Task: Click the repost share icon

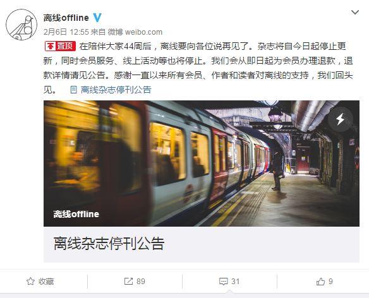Action: [128, 282]
